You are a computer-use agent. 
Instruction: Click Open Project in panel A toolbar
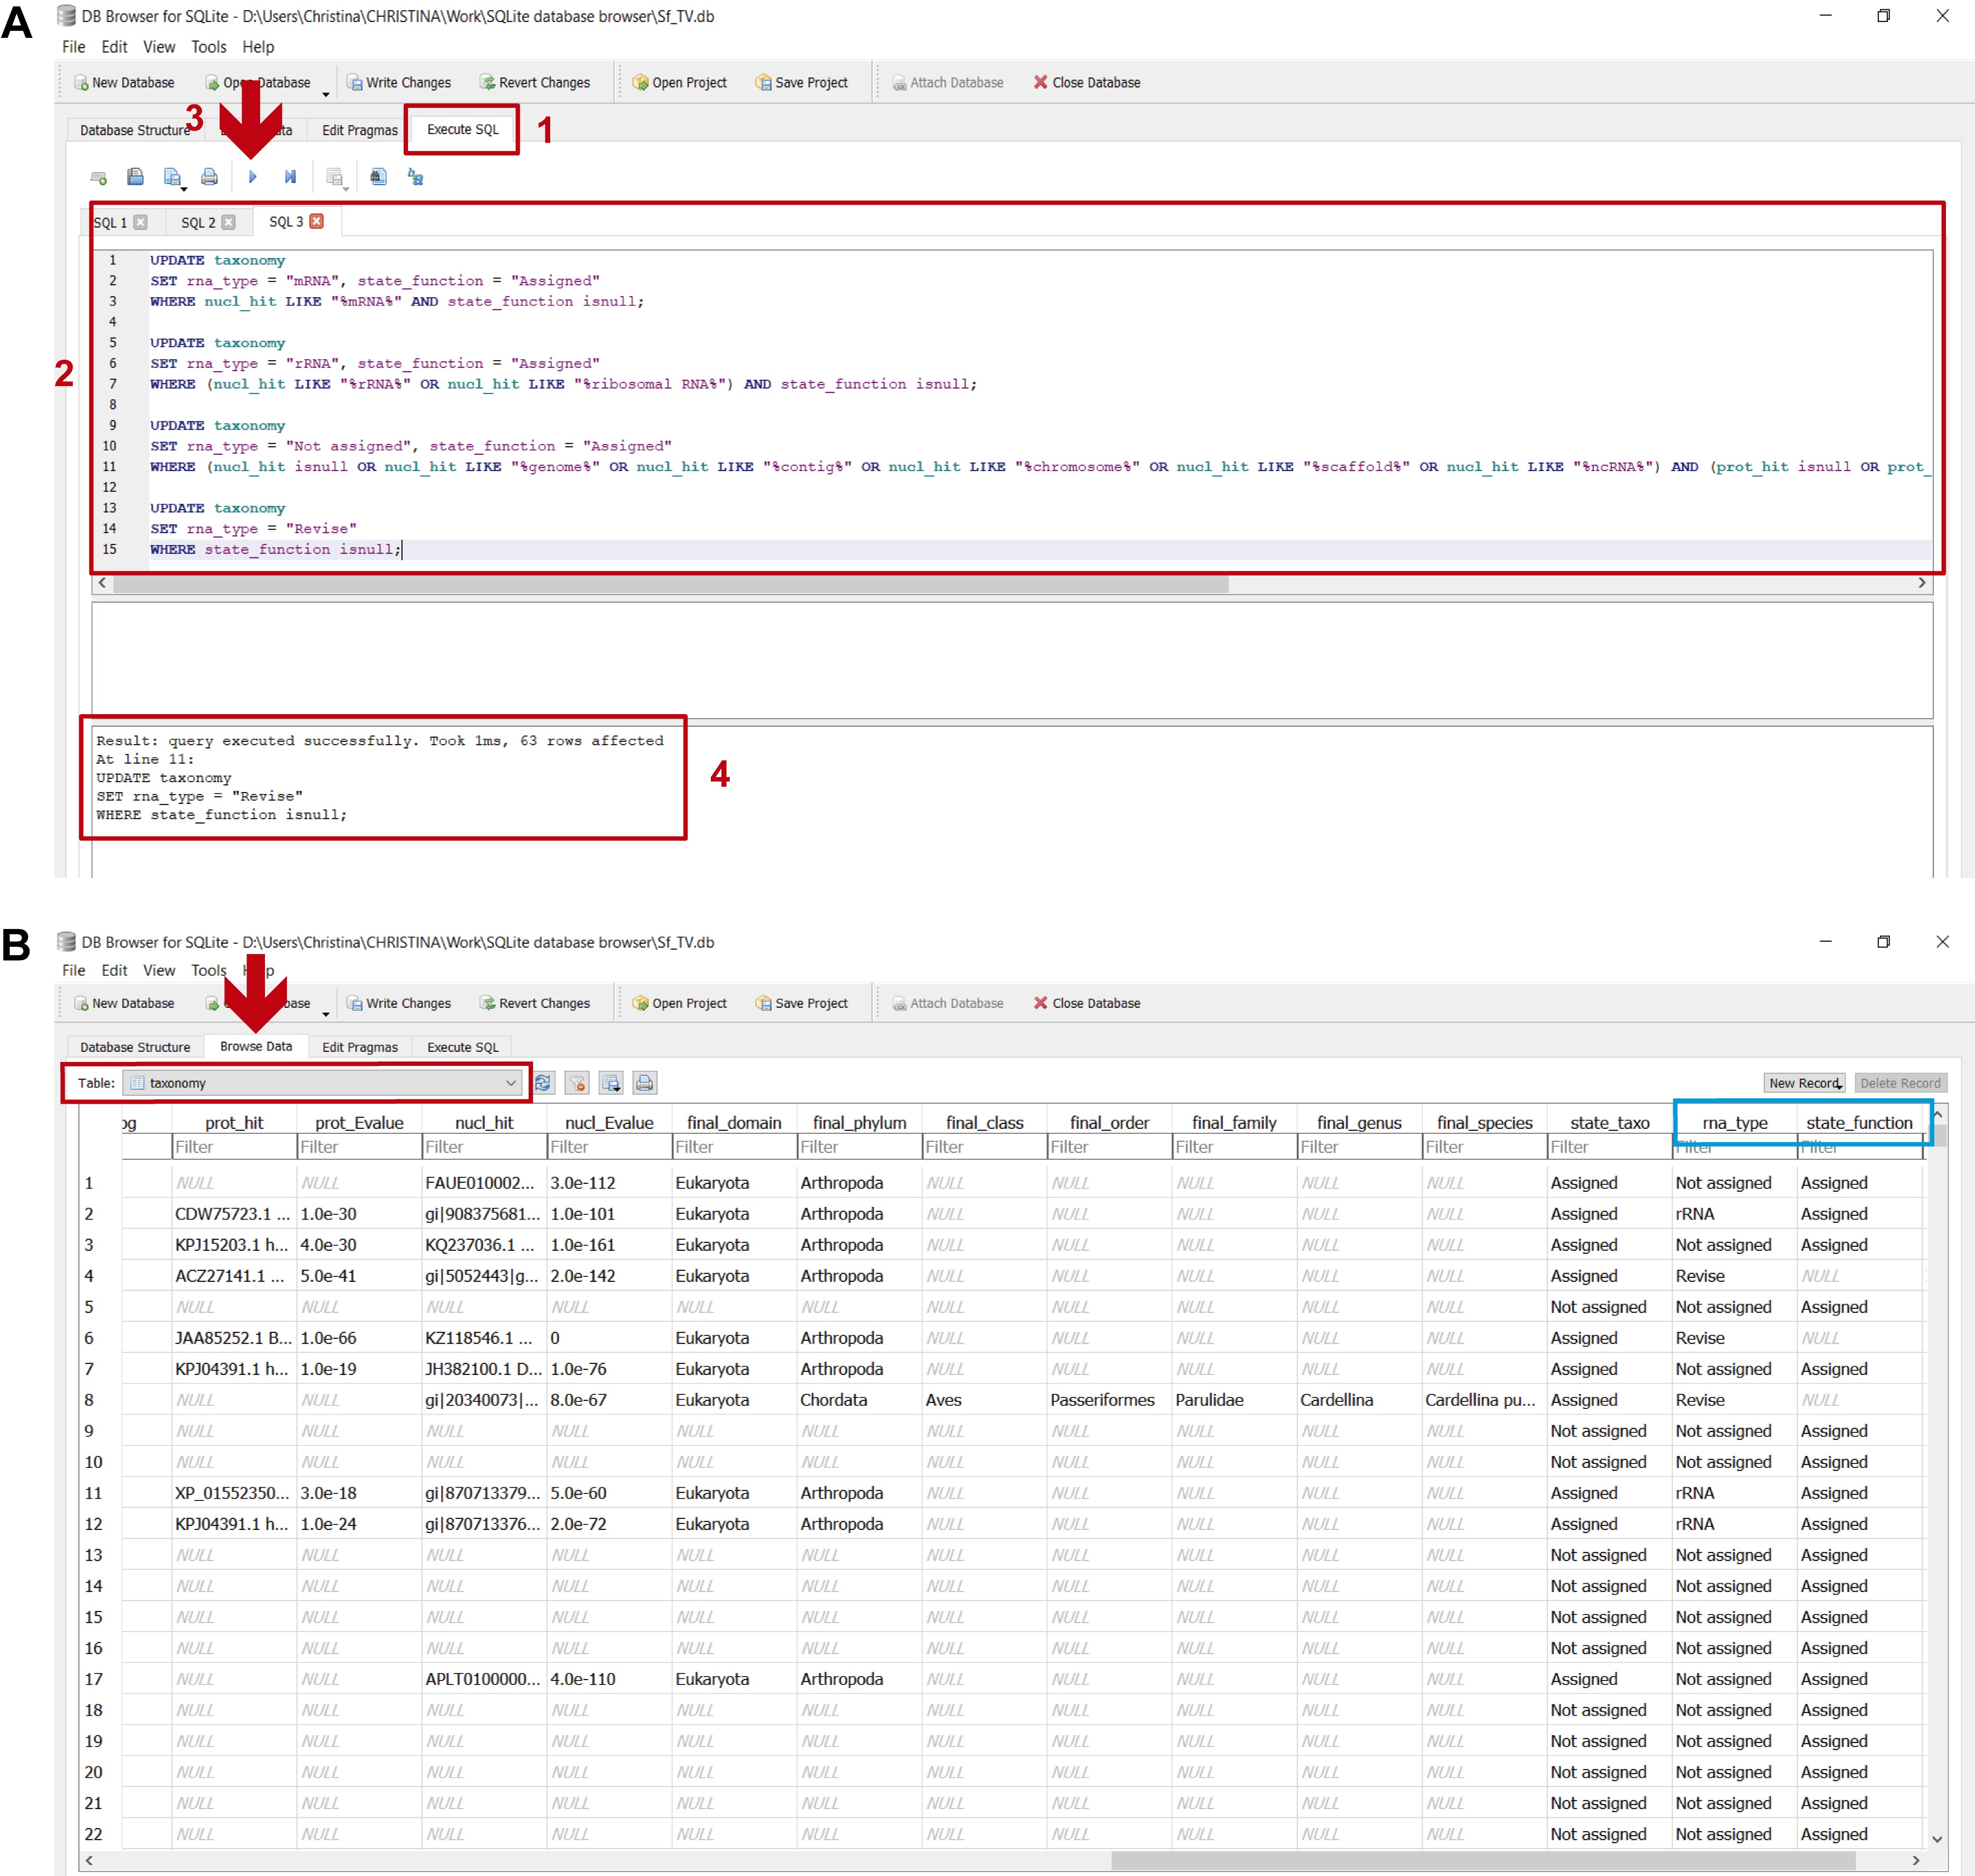click(680, 83)
